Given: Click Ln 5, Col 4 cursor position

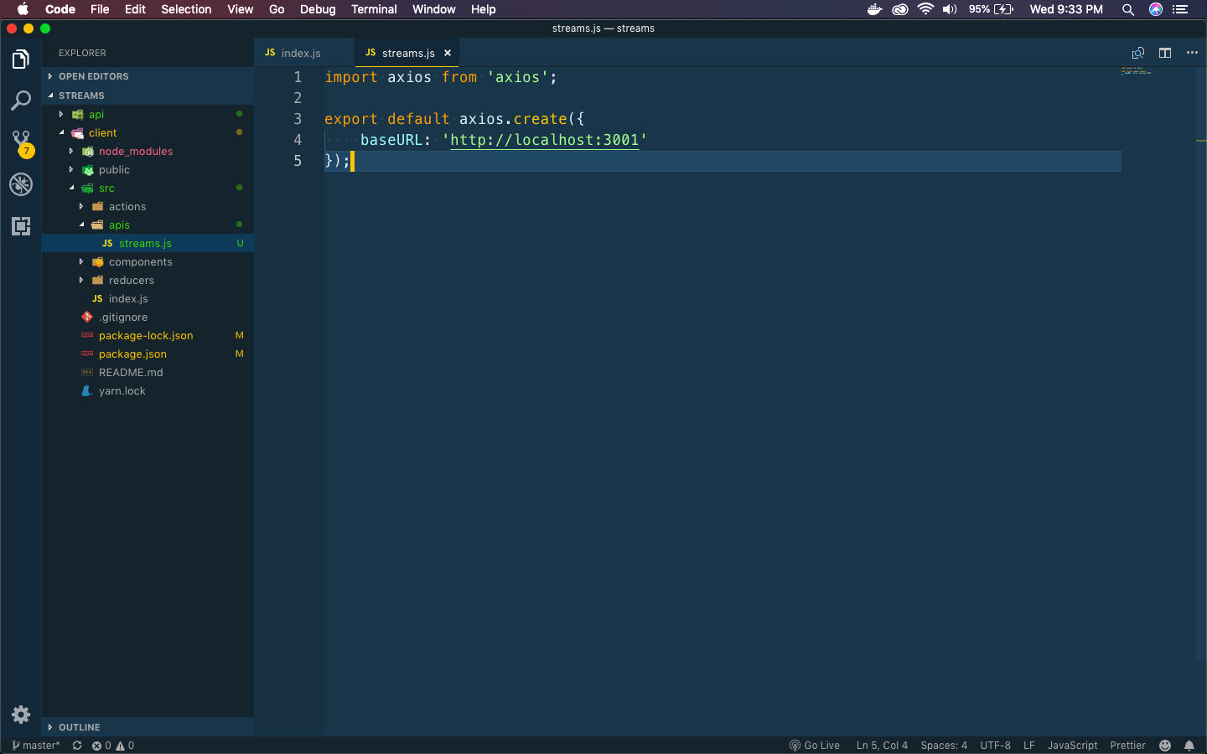Looking at the screenshot, I should [882, 746].
